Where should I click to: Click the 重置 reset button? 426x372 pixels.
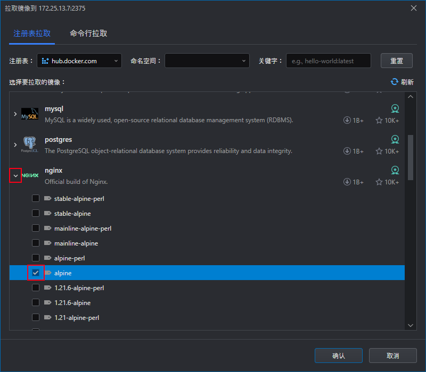point(397,61)
